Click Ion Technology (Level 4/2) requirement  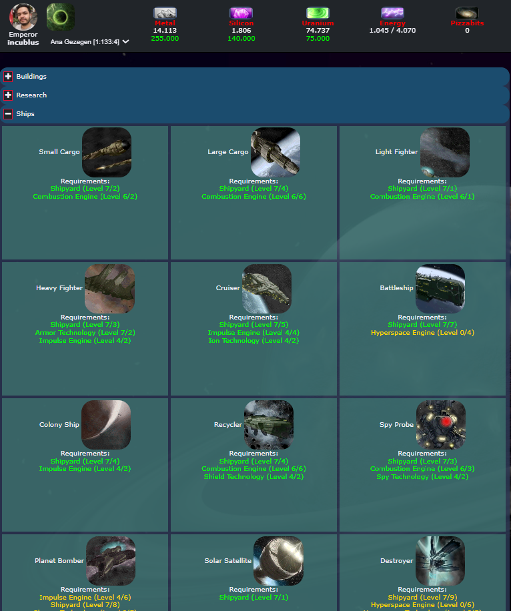point(253,341)
